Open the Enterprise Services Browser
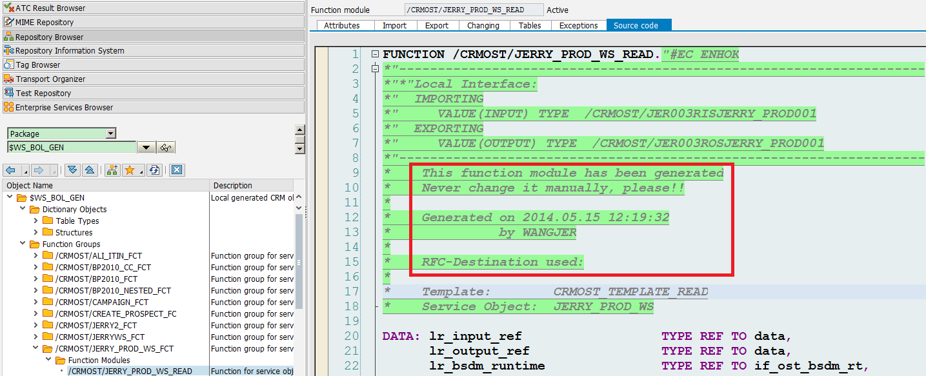The height and width of the screenshot is (376, 926). pyautogui.click(x=152, y=107)
